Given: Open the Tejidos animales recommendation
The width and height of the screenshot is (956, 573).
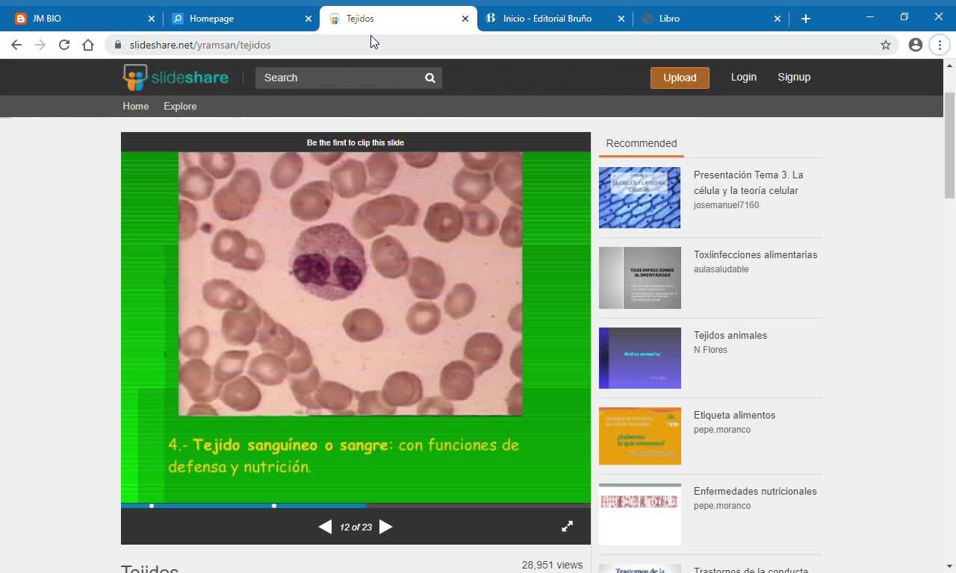Looking at the screenshot, I should 730,335.
